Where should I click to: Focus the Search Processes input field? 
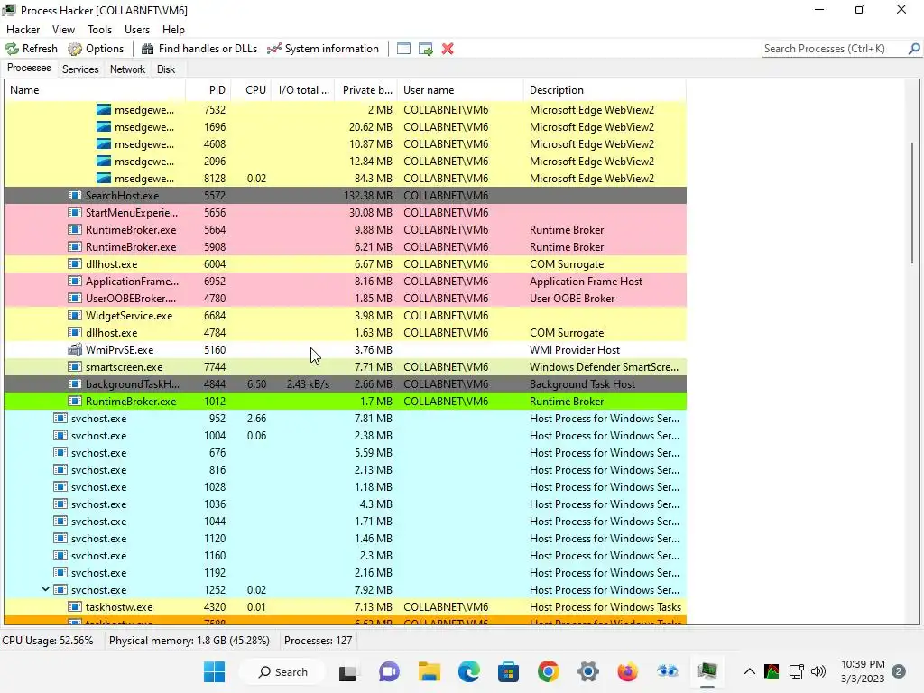835,49
